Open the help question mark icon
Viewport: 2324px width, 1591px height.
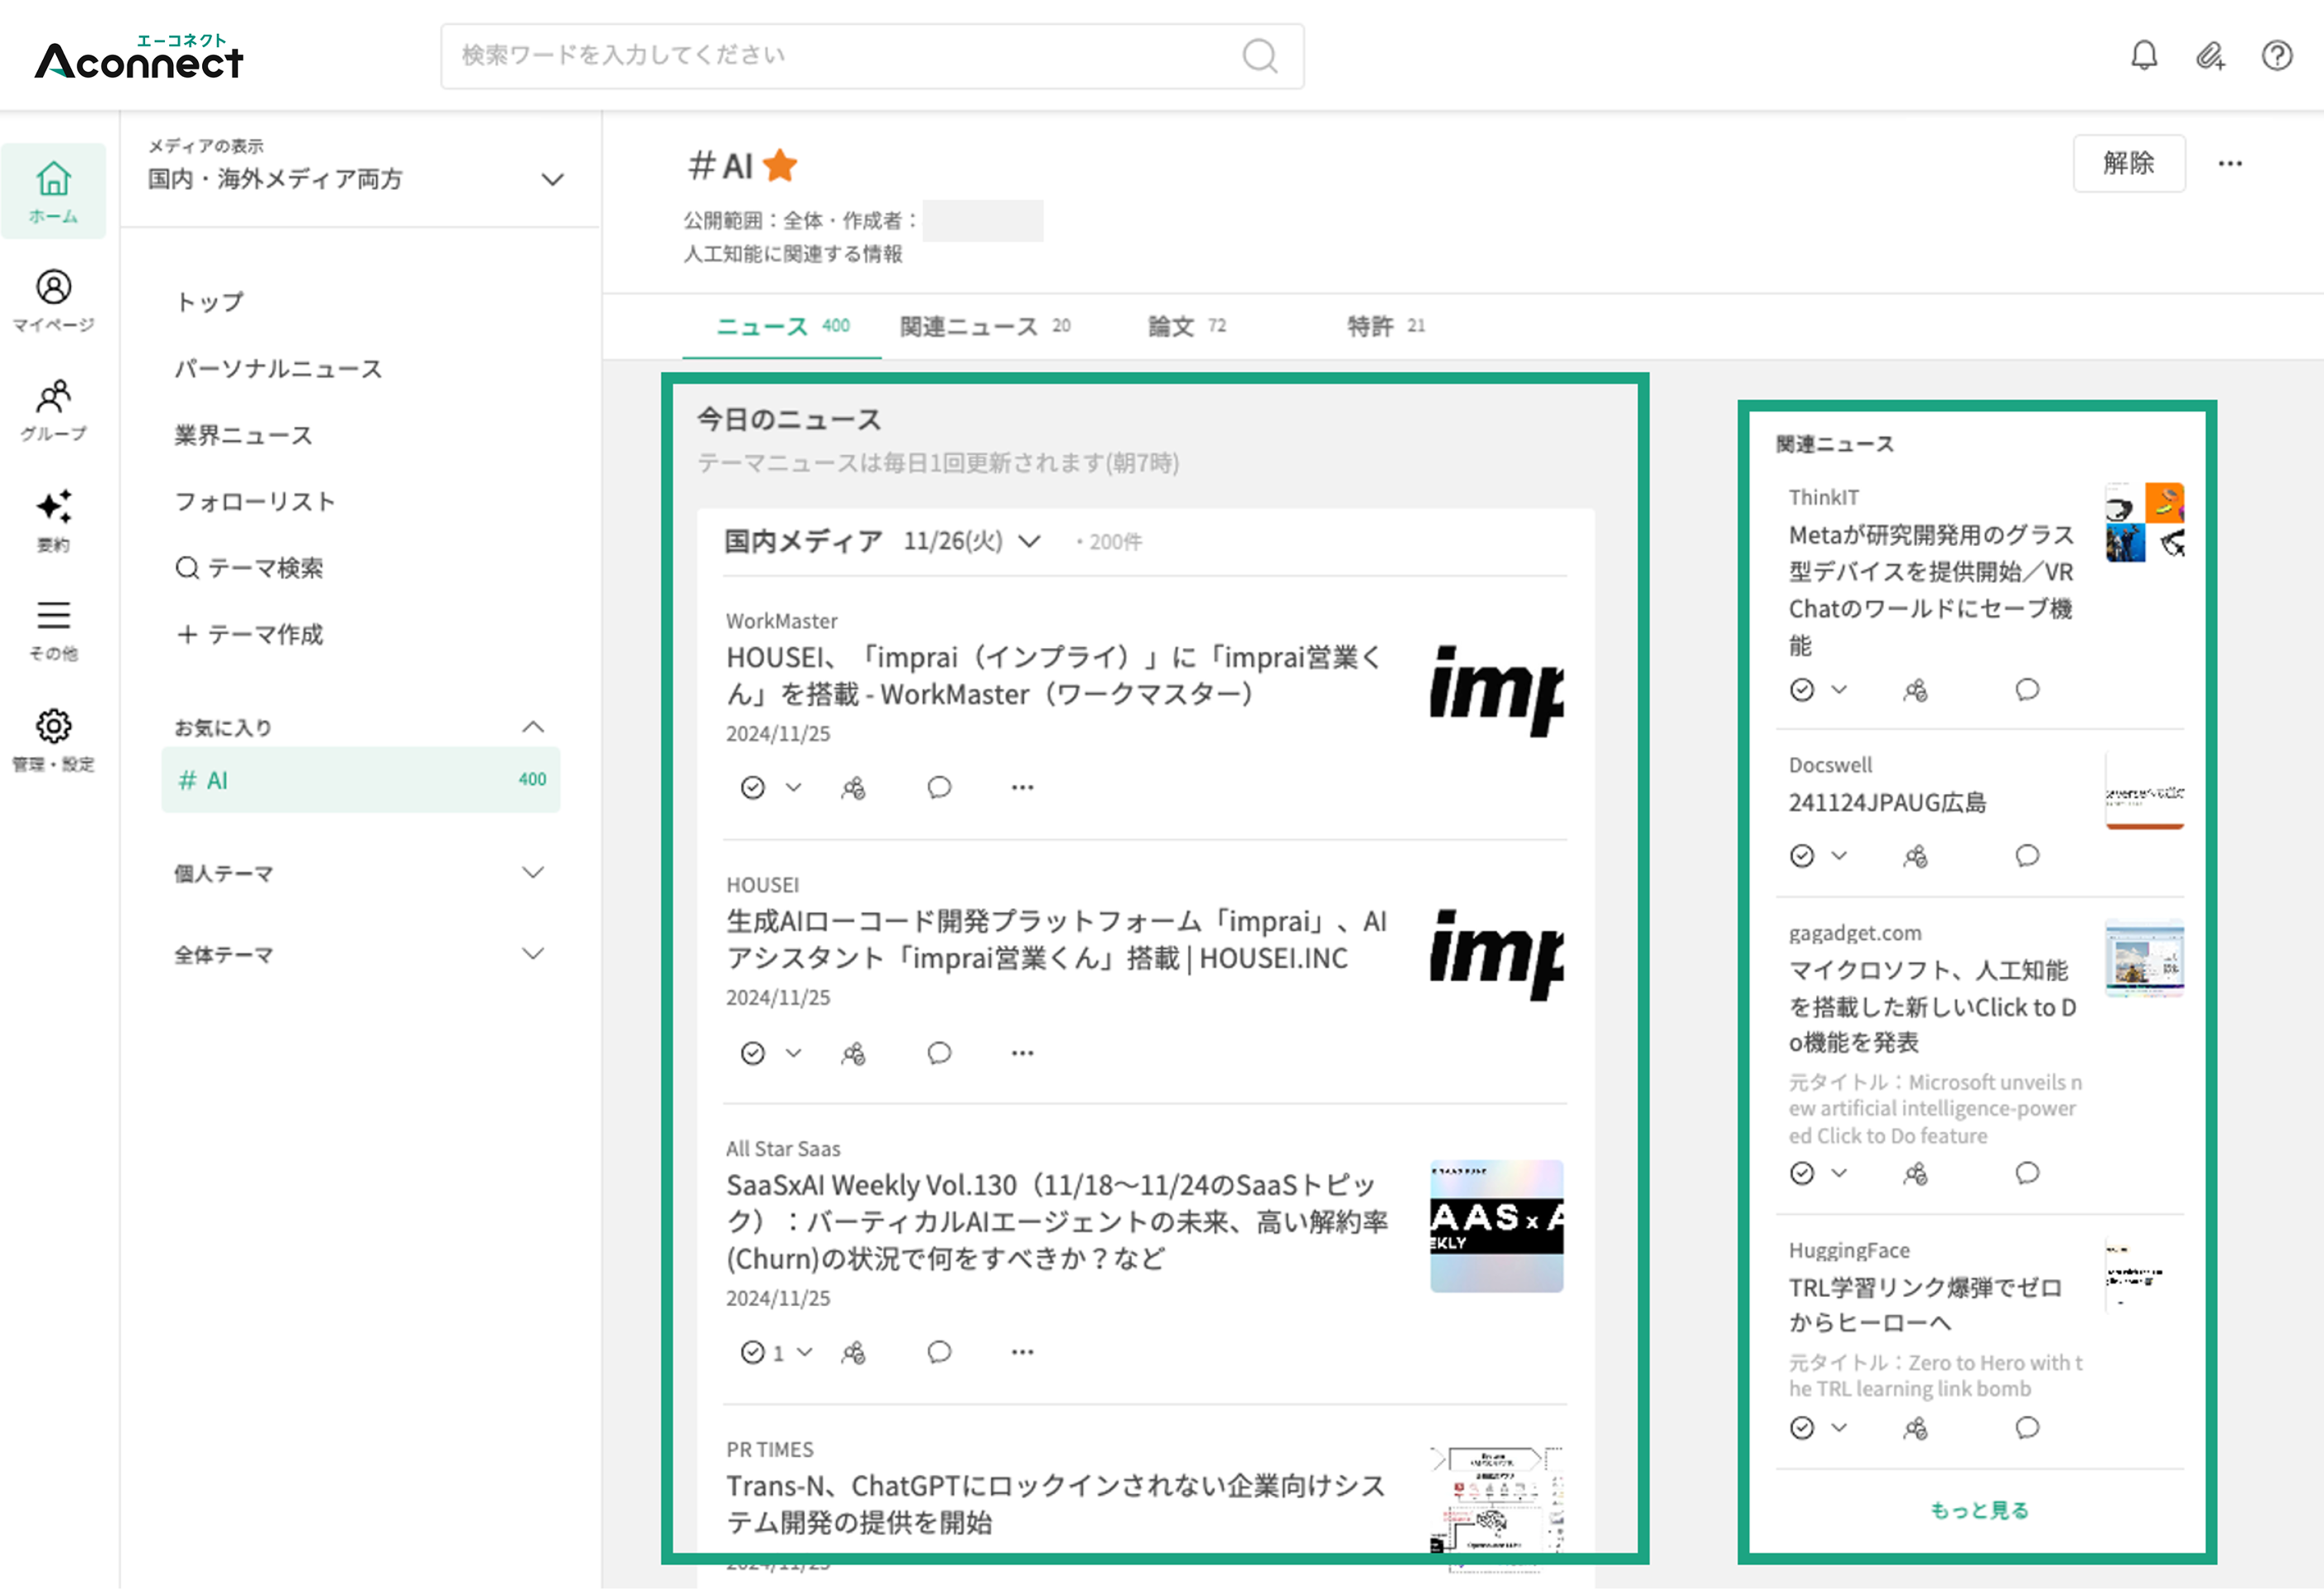coord(2277,55)
